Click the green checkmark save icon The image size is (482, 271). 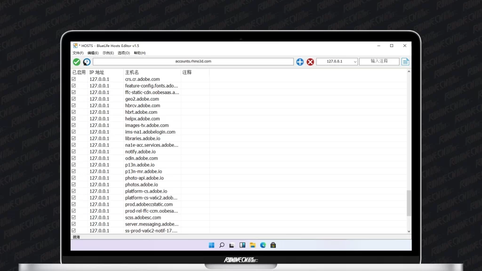coord(76,62)
